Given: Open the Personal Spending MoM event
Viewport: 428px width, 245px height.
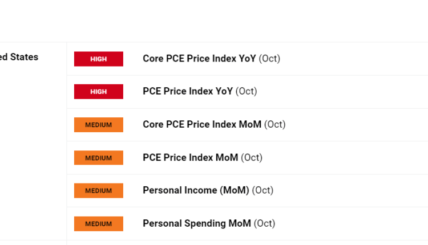Looking at the screenshot, I should tap(196, 224).
